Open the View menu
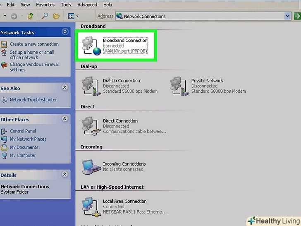301x226 pixels. point(25,5)
